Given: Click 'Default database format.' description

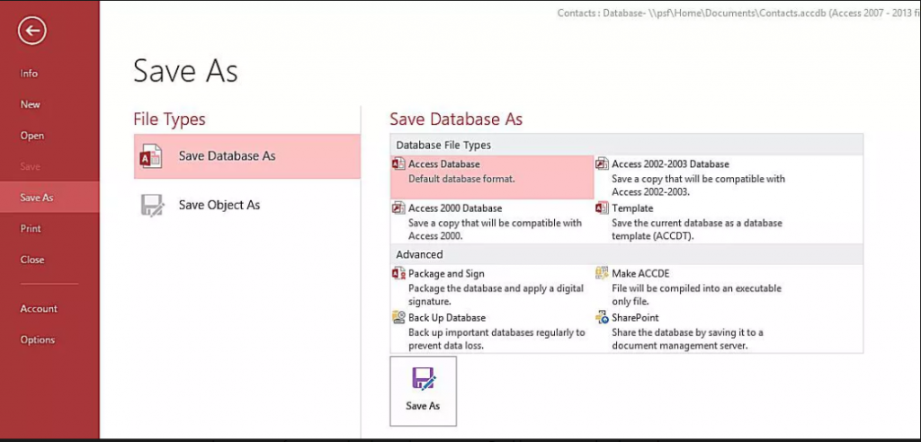Looking at the screenshot, I should click(x=461, y=179).
